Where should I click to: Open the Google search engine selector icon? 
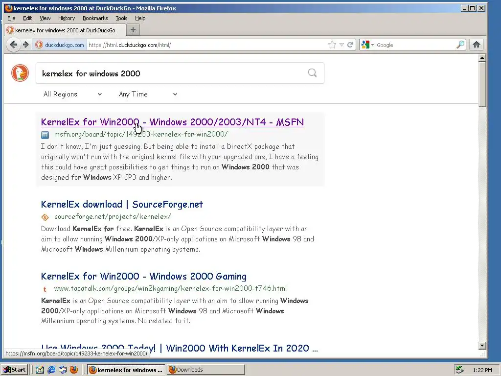coord(367,45)
